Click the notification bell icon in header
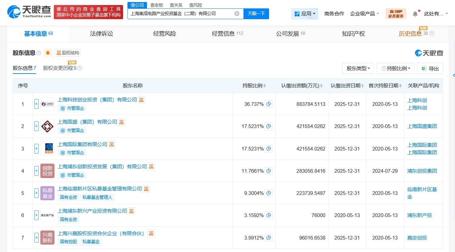Image resolution: width=455 pixels, height=252 pixels. 415,14
